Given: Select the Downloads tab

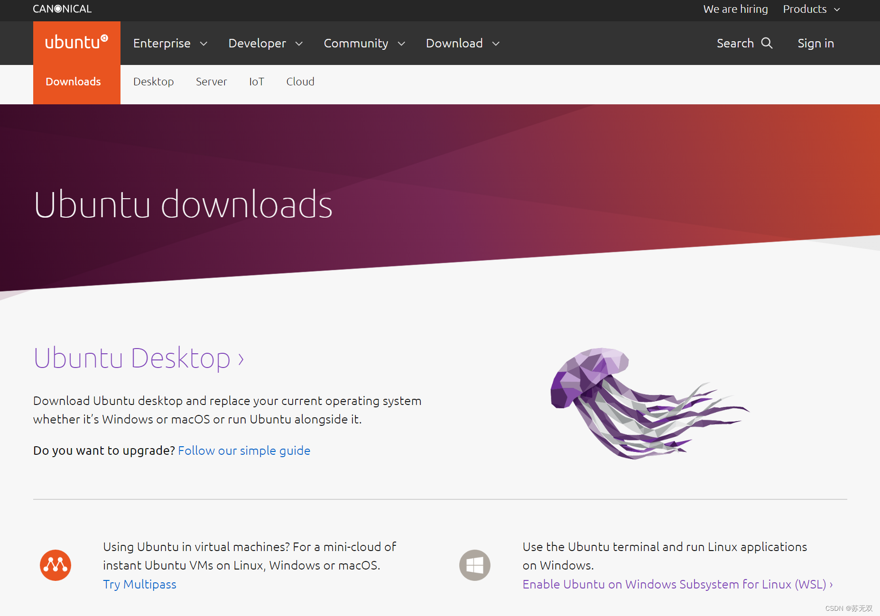Looking at the screenshot, I should [74, 82].
